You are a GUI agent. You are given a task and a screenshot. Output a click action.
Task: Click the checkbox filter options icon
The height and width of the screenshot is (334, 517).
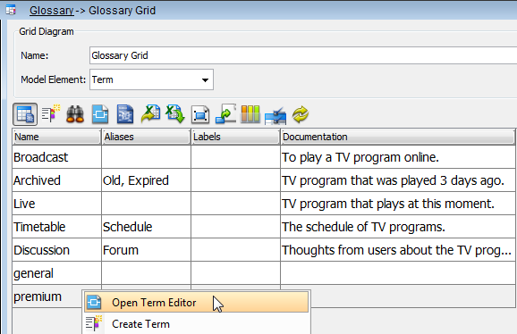pos(275,116)
